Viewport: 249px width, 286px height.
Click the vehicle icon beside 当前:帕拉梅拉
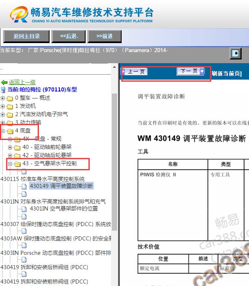(x=3, y=90)
